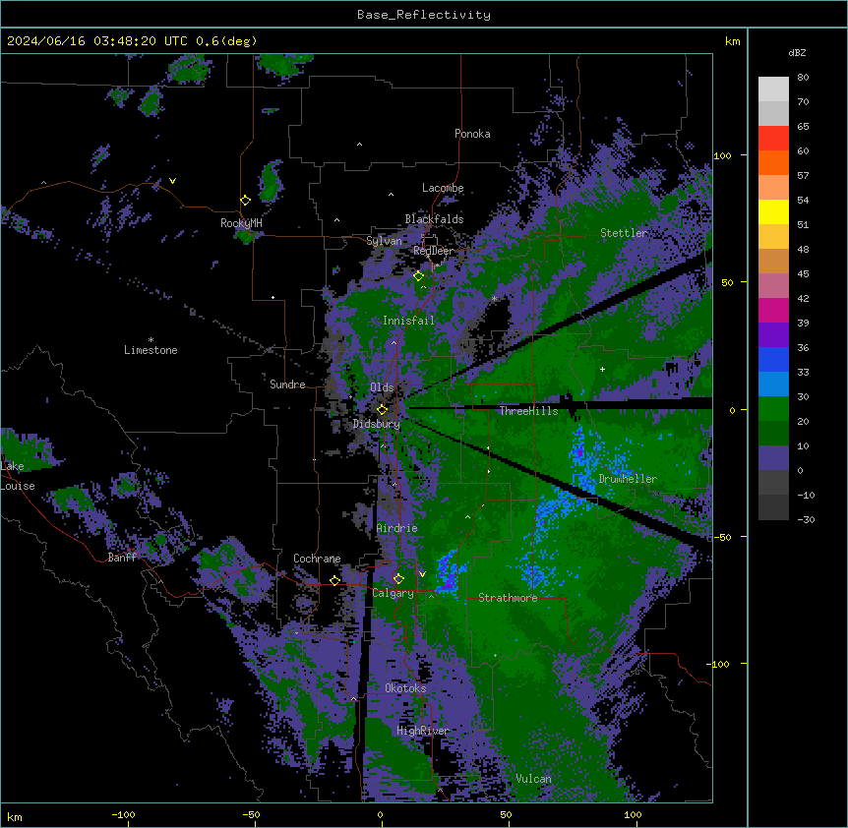
Task: Click the Strathmore map label
Action: 508,598
